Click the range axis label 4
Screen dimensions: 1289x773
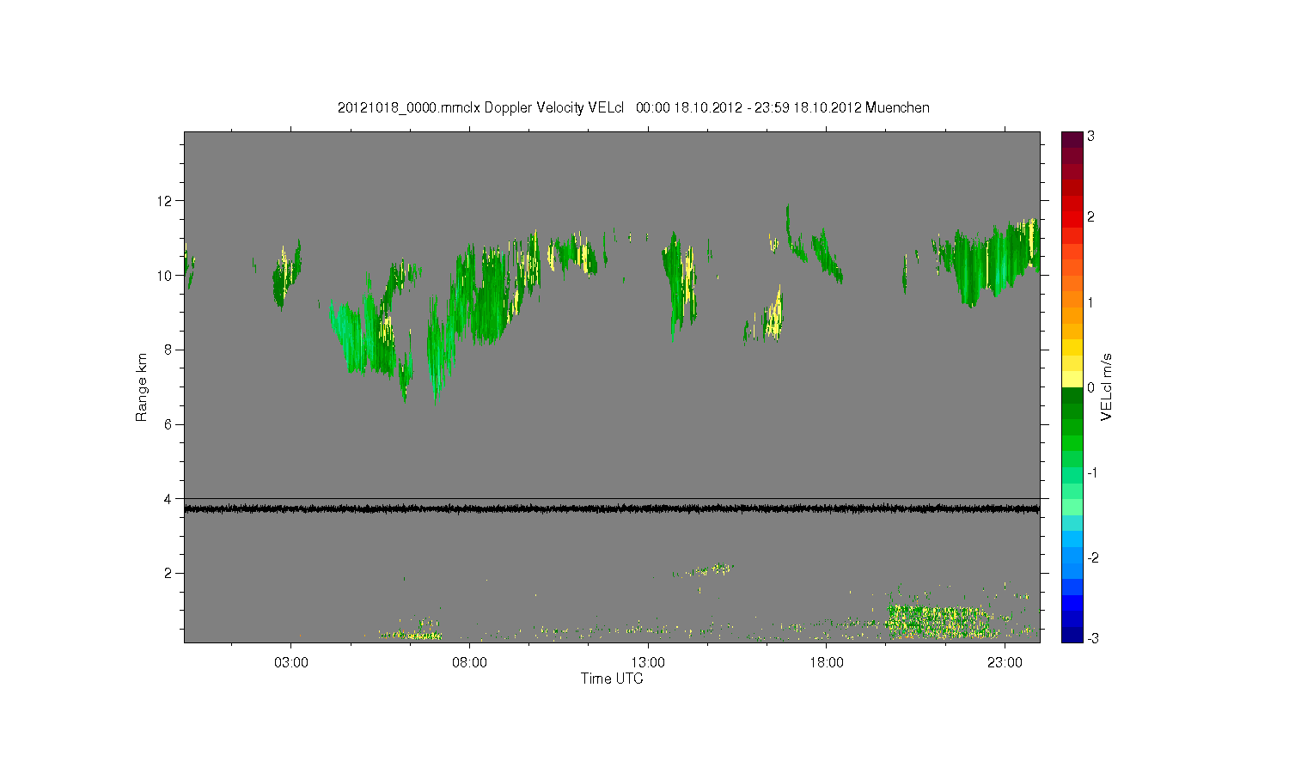click(168, 499)
